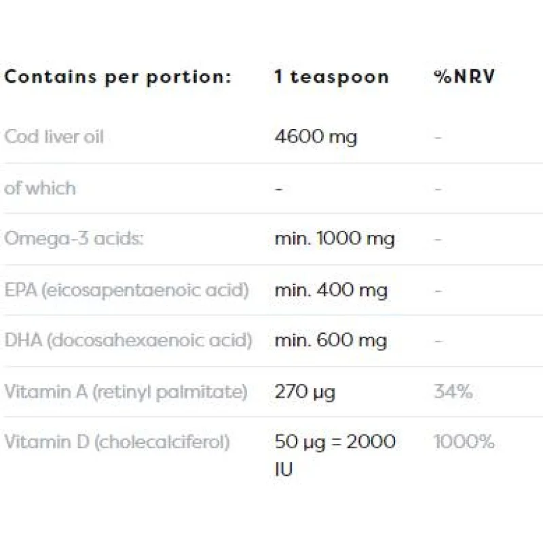Click the EPA (eicosapentaenoic acid) label
Viewport: 543px width, 543px height.
(126, 290)
